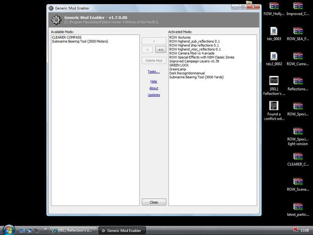Image resolution: width=313 pixels, height=235 pixels.
Task: Select the ROW_SEA_F... archive icon
Action: coord(298,34)
